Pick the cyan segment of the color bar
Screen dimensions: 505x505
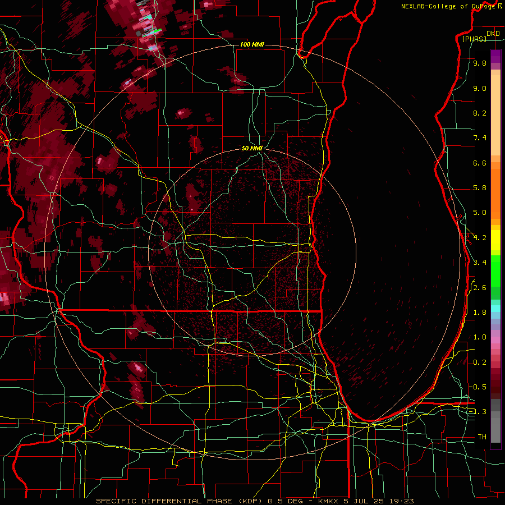[x=495, y=309]
